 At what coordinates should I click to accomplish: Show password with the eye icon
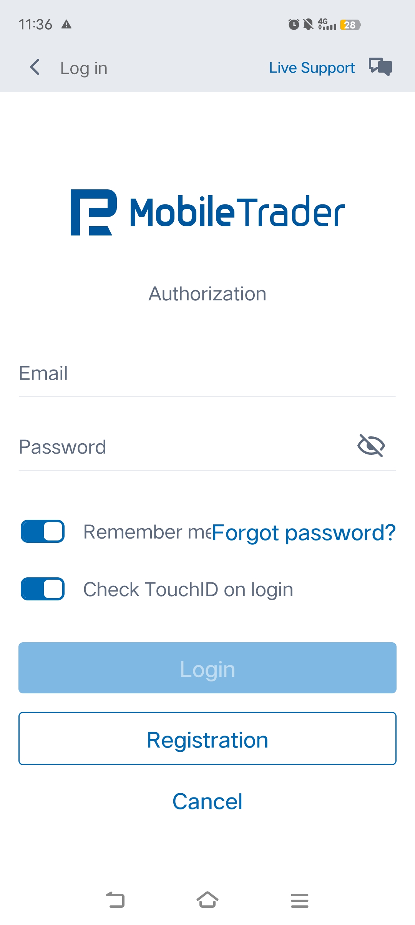click(x=371, y=446)
